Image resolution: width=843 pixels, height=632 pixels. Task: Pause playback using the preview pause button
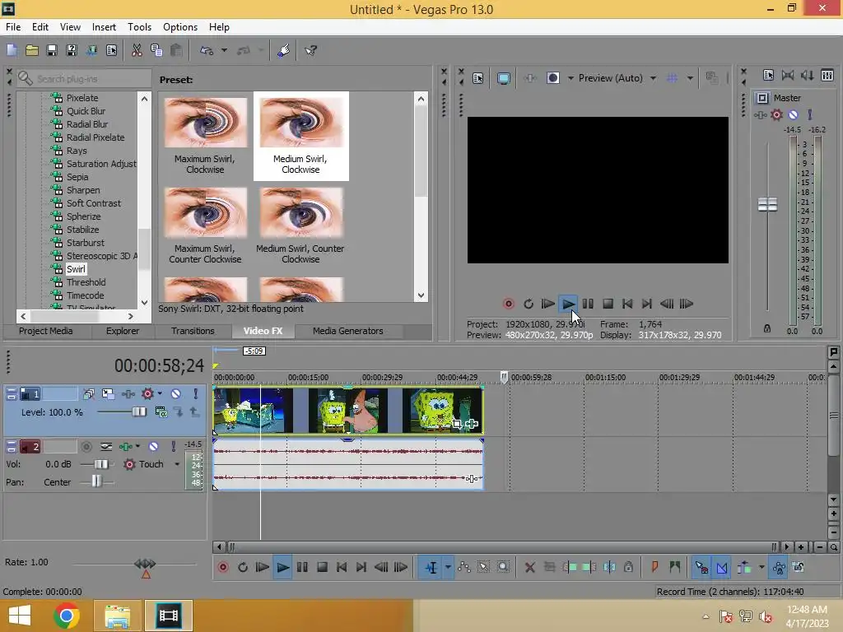click(x=588, y=304)
